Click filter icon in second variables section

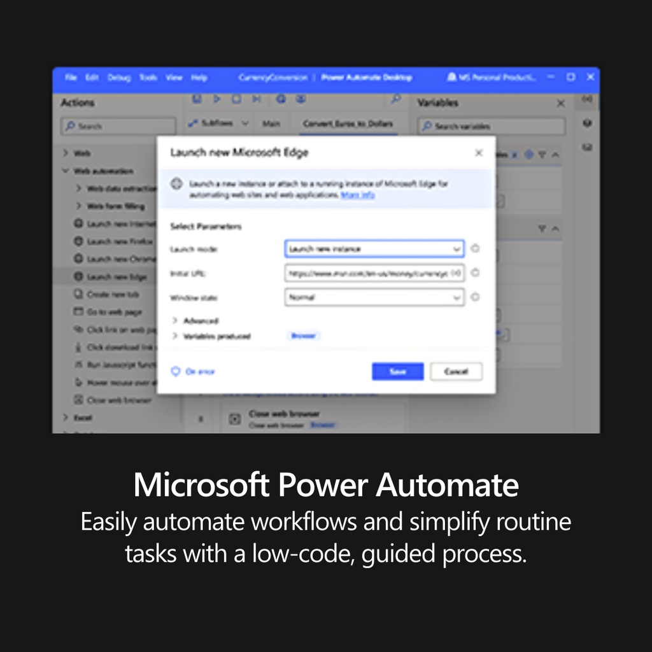[542, 229]
